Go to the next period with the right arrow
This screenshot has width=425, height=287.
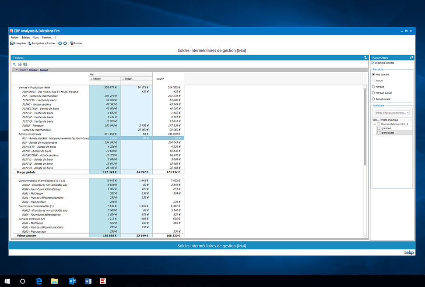(x=65, y=43)
